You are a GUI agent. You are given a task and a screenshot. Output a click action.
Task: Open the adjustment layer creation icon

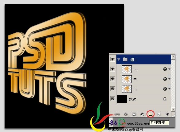coord(142,114)
